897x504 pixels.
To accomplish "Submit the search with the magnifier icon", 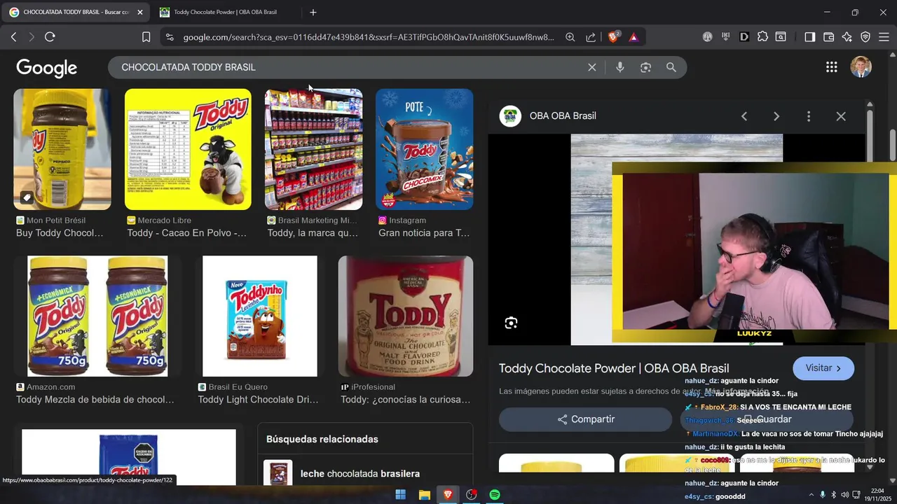I will 671,67.
